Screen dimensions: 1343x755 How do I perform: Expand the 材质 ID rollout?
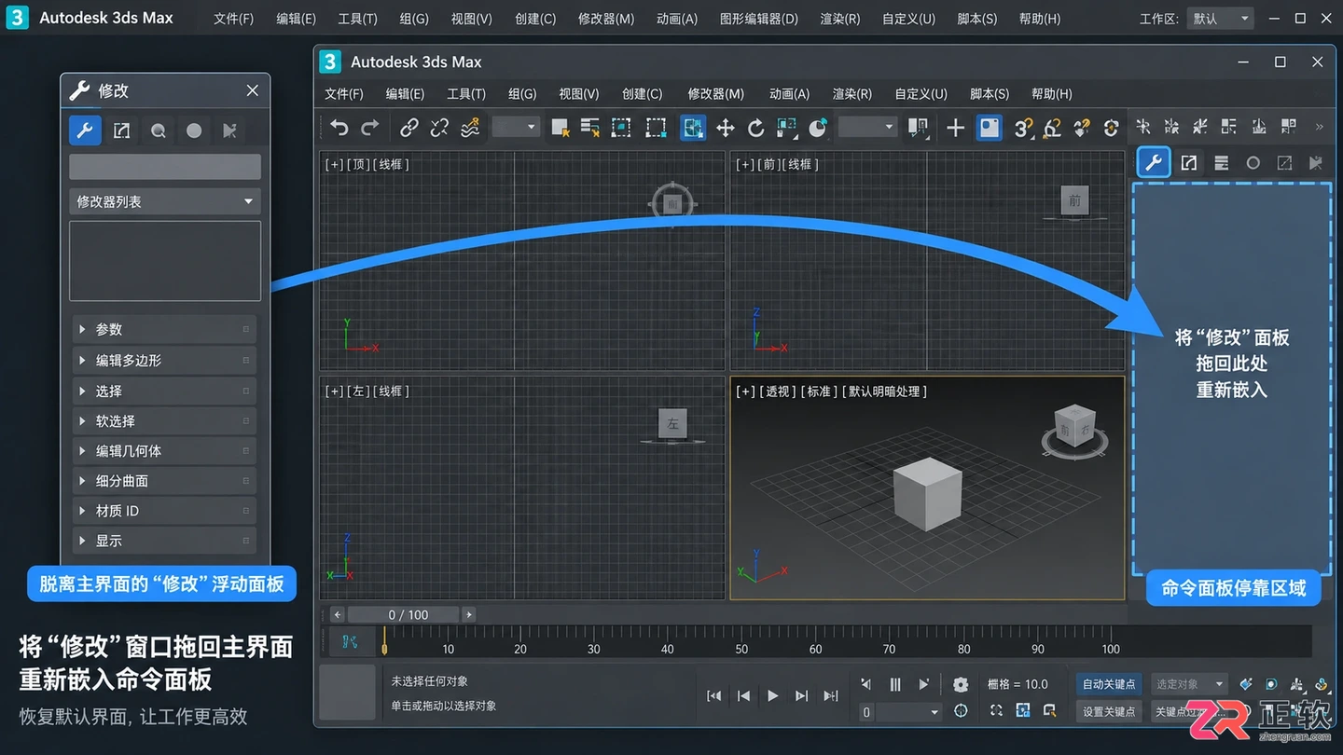[164, 511]
